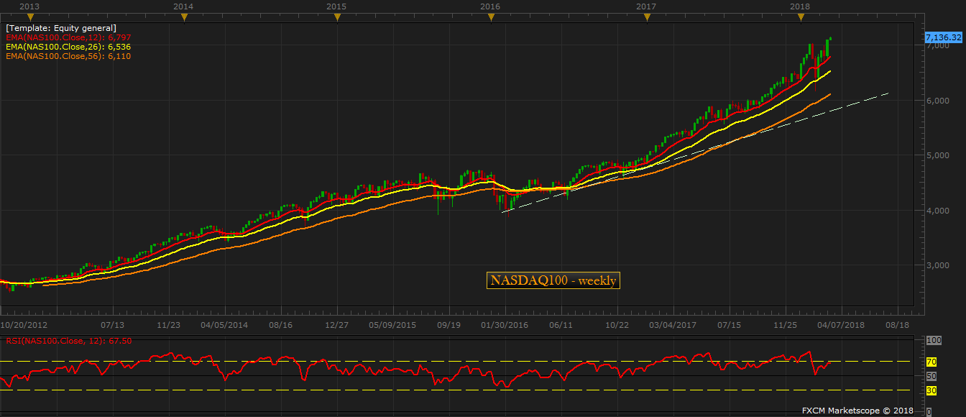This screenshot has width=966, height=417.
Task: Click the Template: Equity general label
Action: click(x=61, y=28)
